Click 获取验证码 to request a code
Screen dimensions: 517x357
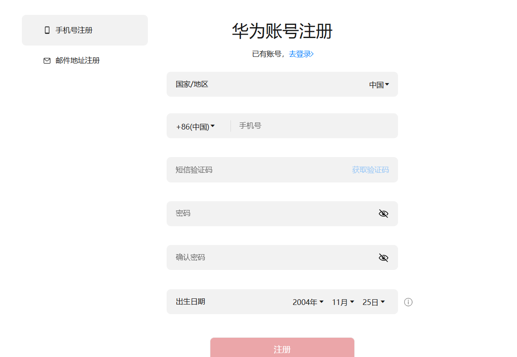(370, 170)
